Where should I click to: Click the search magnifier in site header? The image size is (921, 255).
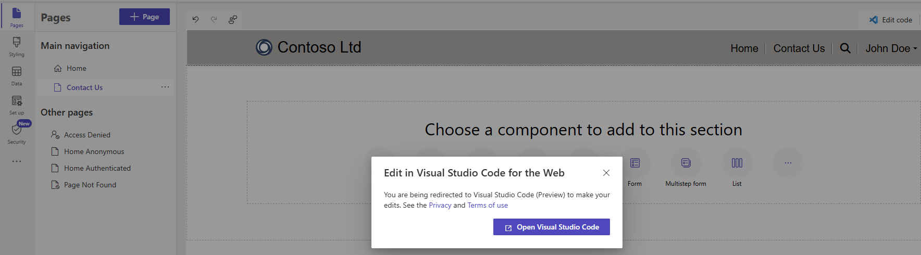tap(845, 48)
